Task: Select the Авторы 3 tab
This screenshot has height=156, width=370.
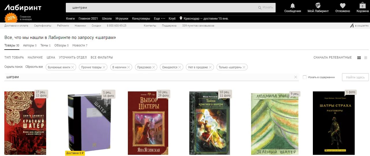Action: click(30, 45)
